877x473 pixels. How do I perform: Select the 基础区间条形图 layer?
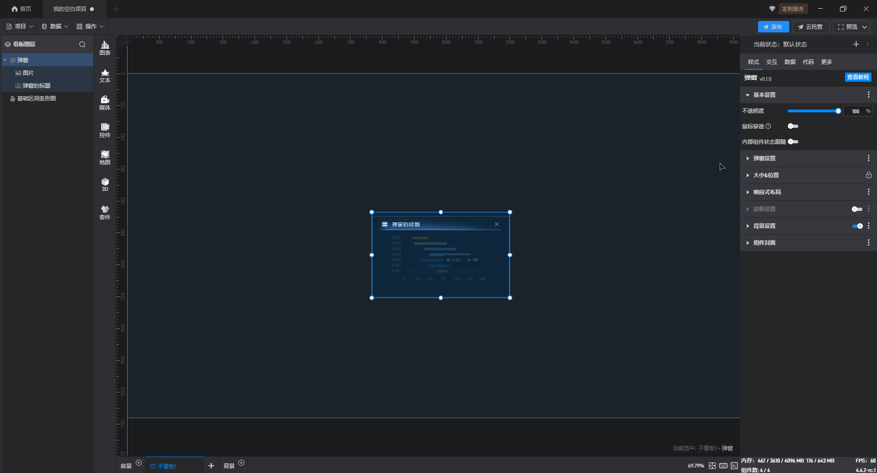click(48, 99)
